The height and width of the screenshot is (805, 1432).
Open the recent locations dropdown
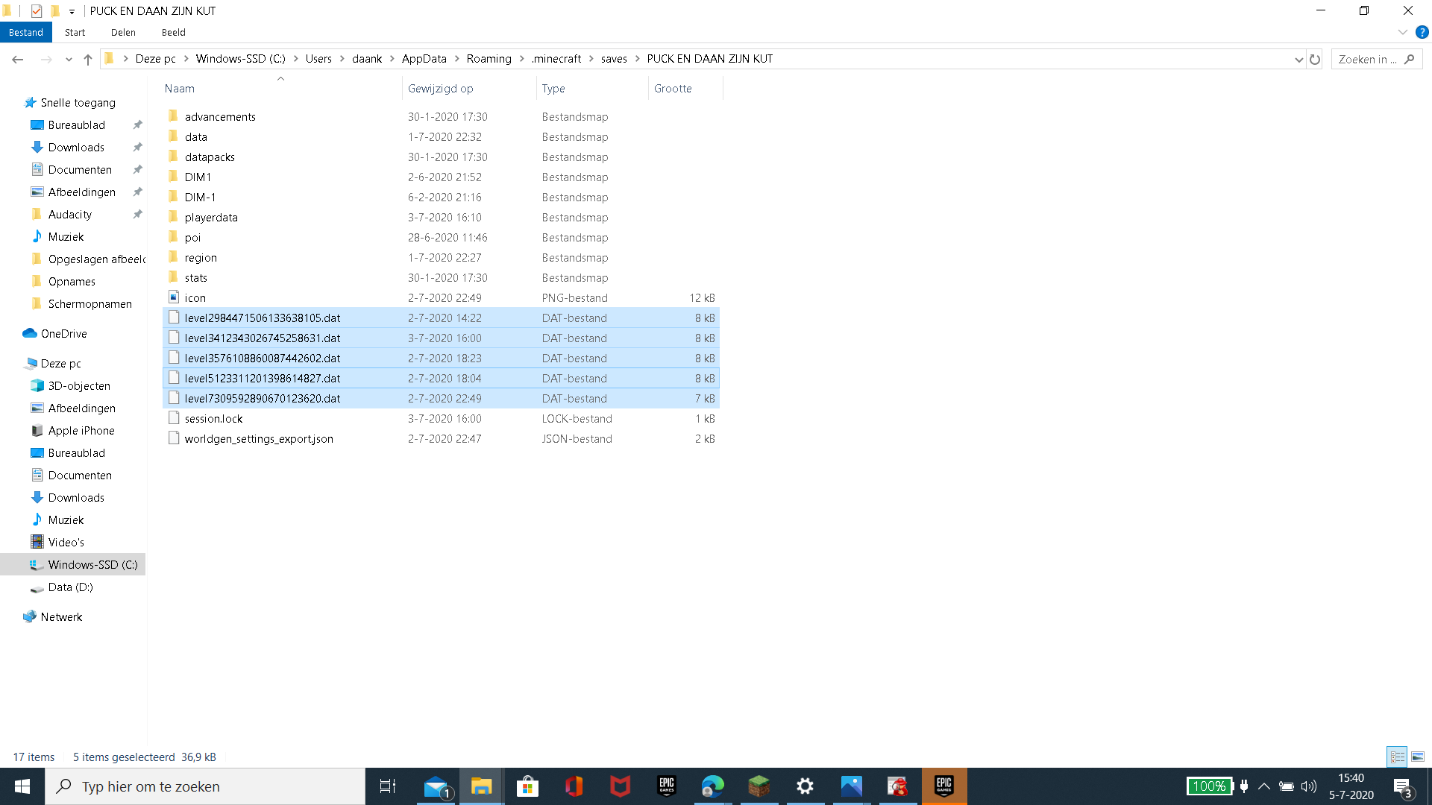click(x=69, y=60)
